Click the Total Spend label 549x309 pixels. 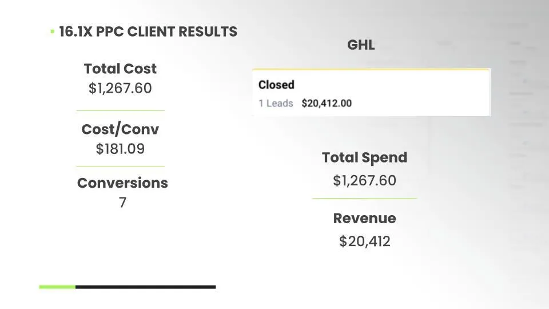coord(364,158)
